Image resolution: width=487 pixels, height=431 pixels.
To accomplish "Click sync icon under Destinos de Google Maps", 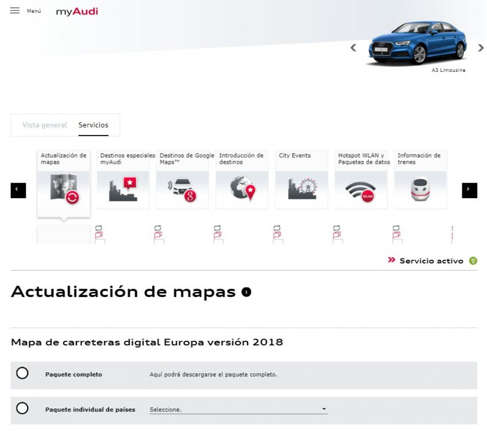I will point(158,228).
